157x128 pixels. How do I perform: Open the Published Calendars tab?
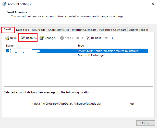[113, 30]
